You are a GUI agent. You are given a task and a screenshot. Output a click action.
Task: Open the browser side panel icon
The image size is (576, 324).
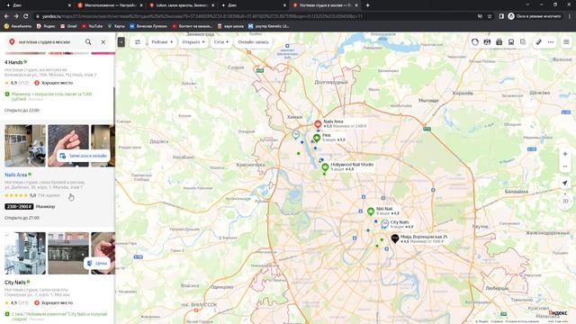[x=501, y=16]
